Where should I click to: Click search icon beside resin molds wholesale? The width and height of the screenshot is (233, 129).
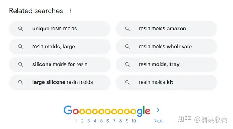tap(128, 47)
